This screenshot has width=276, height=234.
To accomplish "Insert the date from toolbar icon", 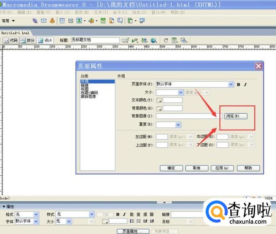I will (103, 21).
